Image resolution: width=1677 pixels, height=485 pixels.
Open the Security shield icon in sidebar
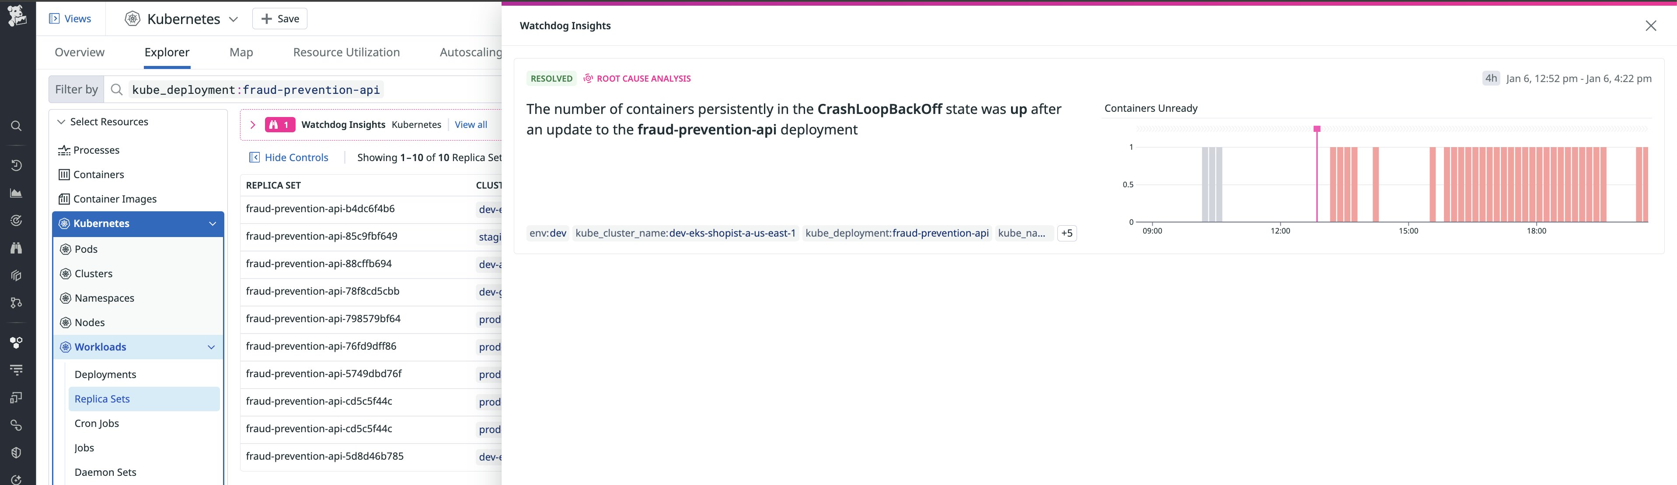[x=16, y=453]
